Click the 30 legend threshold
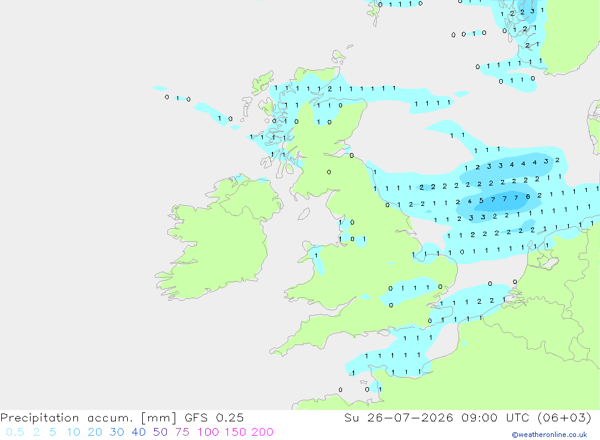Screen dimensions: 600x440 tap(117, 432)
